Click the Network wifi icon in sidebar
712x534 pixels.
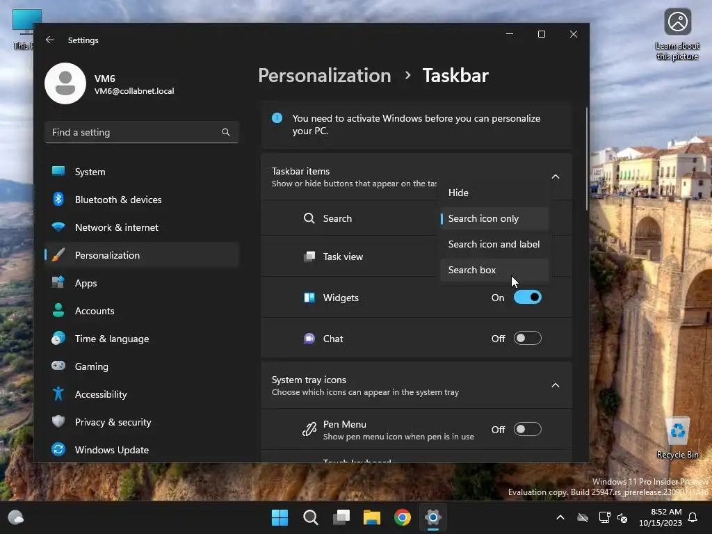coord(58,227)
